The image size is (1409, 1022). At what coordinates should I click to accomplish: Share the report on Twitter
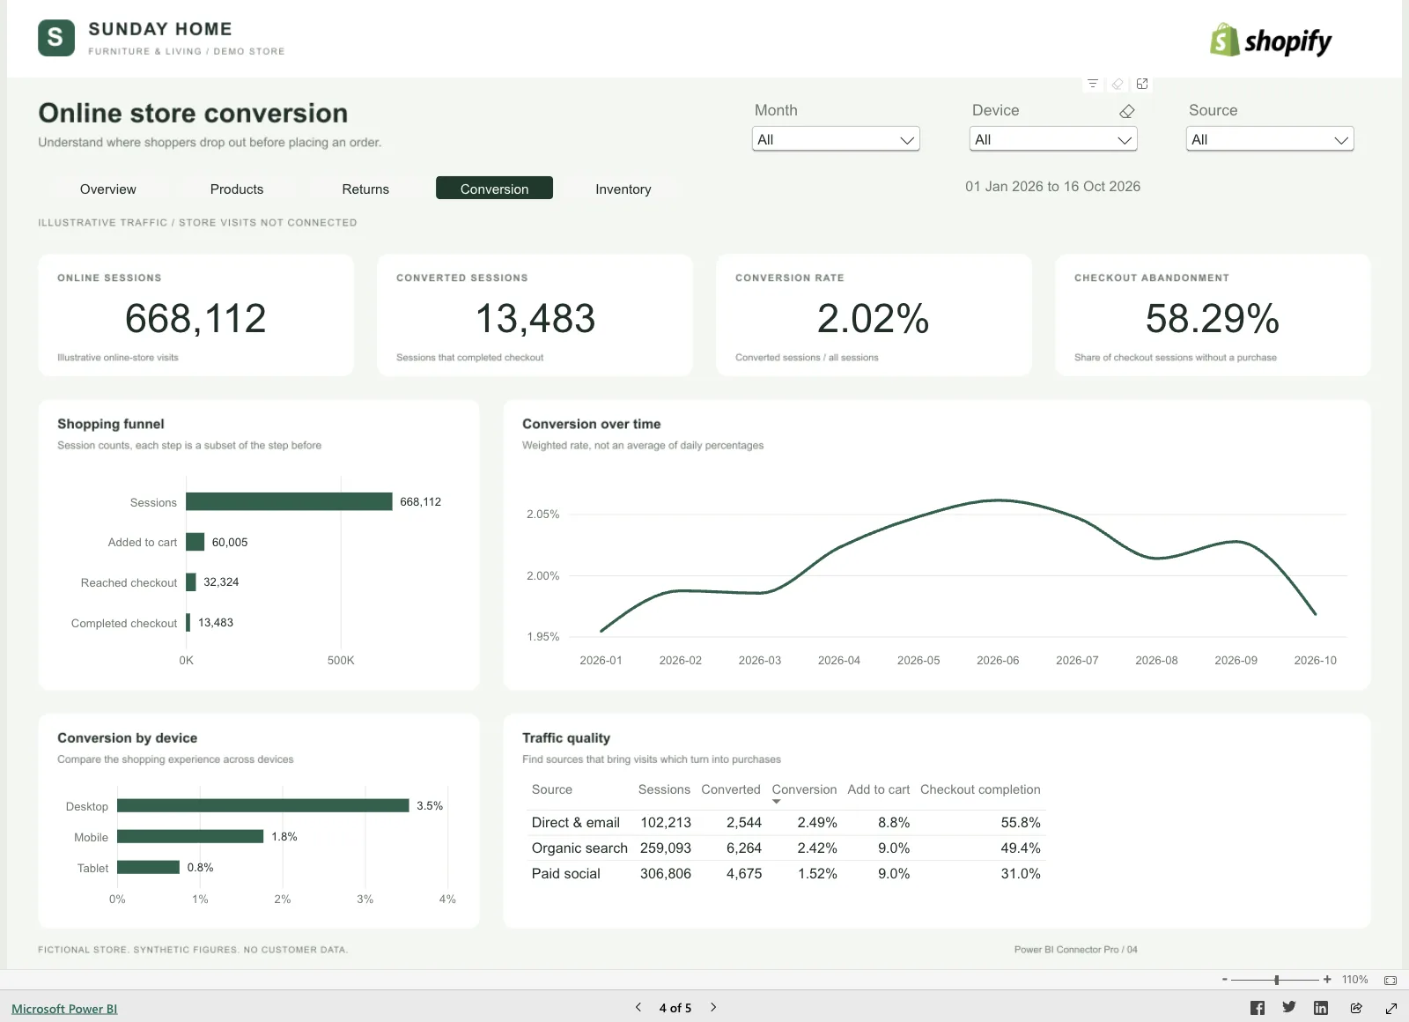click(x=1289, y=1007)
